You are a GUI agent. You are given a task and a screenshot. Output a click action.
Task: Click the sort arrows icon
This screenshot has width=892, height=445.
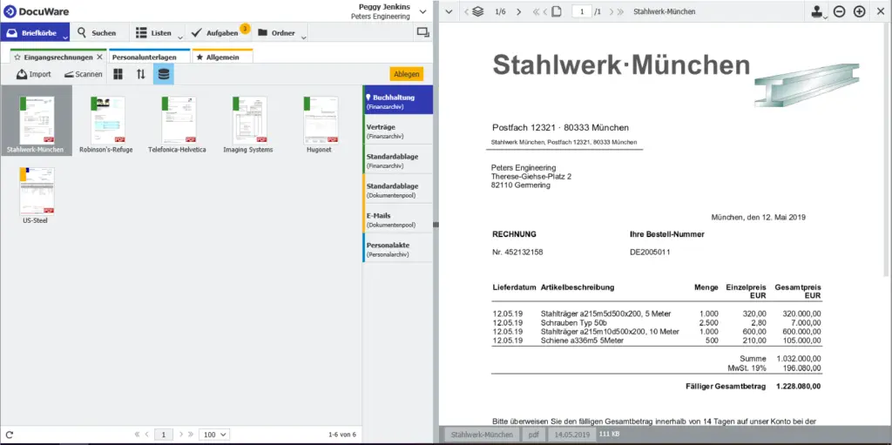click(141, 74)
